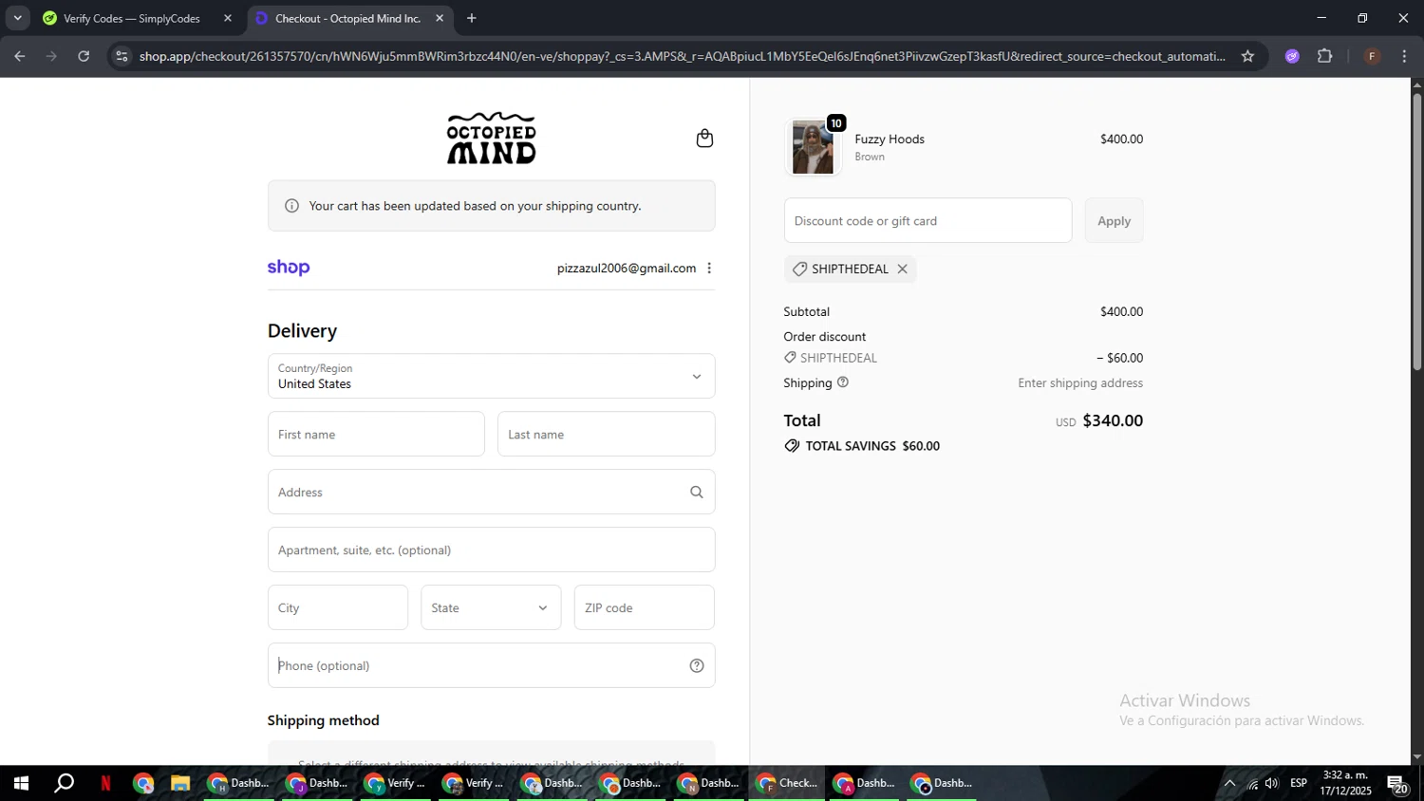
Task: Click the ESP input language indicator
Action: [x=1299, y=783]
